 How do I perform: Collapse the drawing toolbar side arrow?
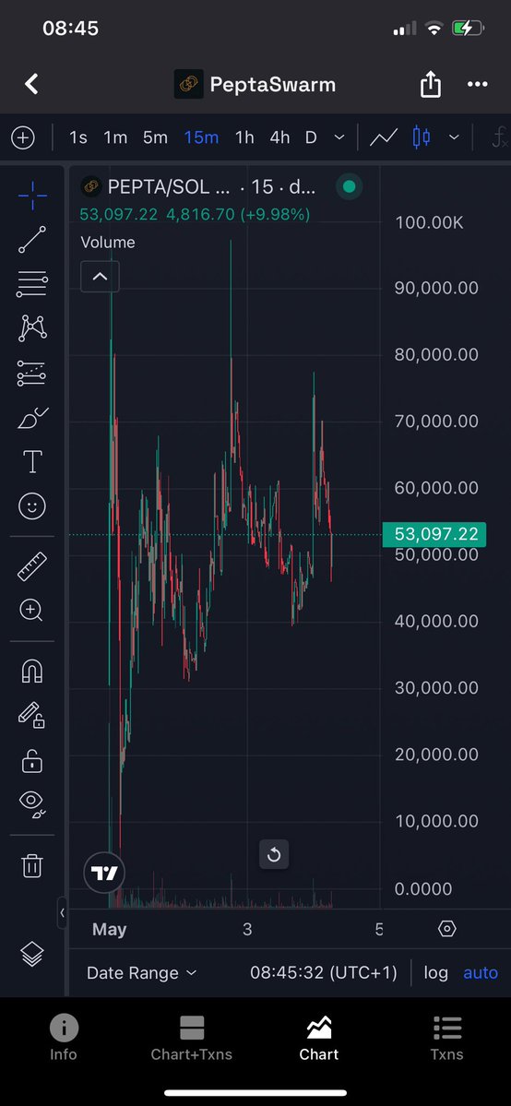tap(62, 912)
